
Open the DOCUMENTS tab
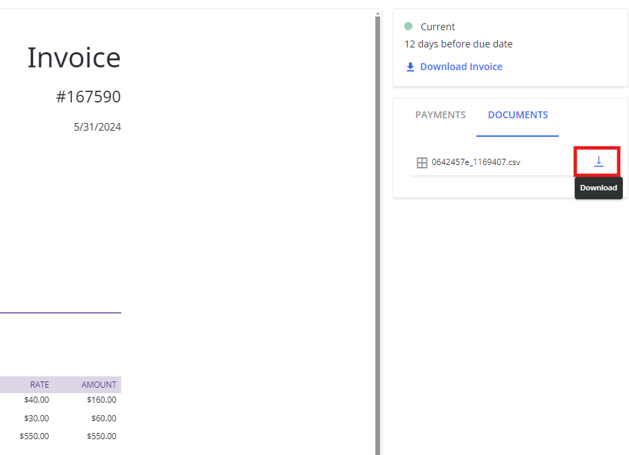point(518,115)
